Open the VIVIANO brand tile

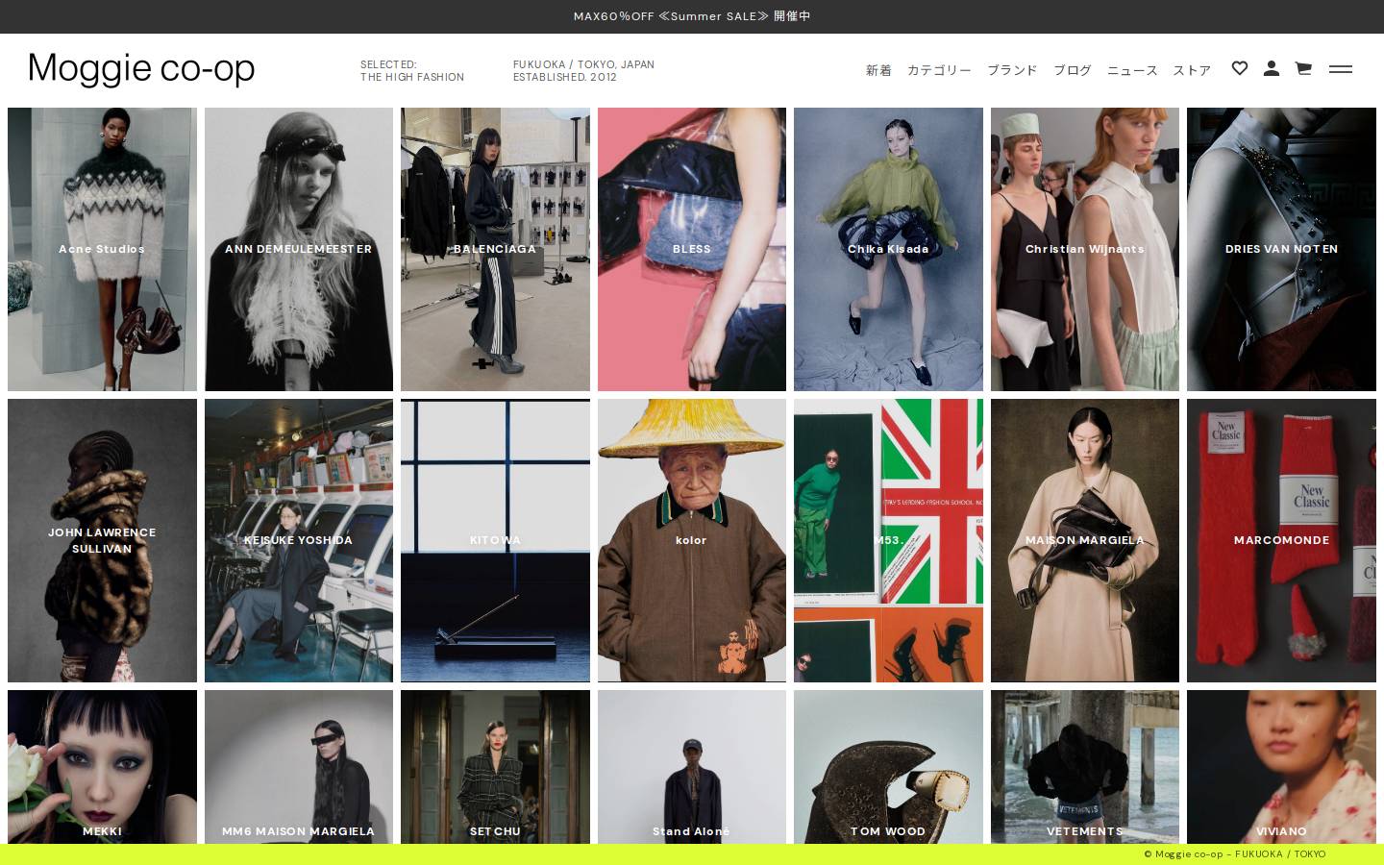(1281, 767)
